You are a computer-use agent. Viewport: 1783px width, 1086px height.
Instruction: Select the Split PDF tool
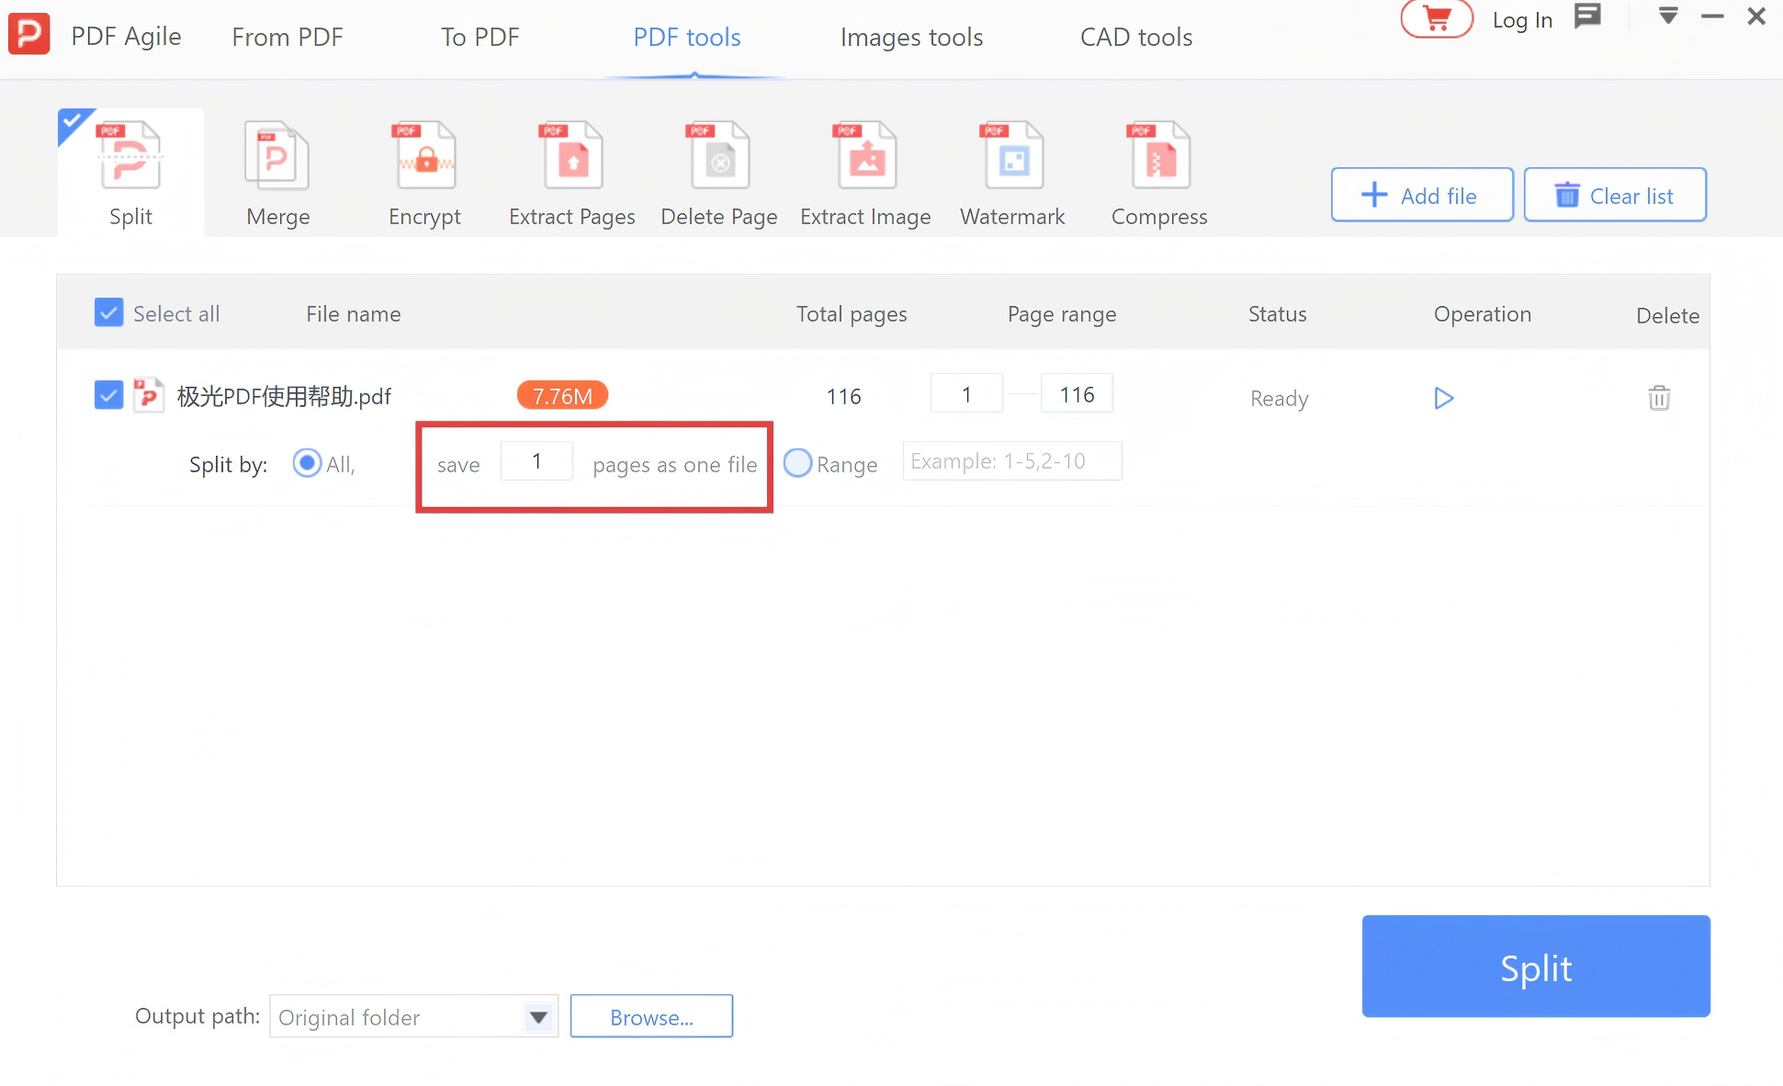(x=130, y=174)
